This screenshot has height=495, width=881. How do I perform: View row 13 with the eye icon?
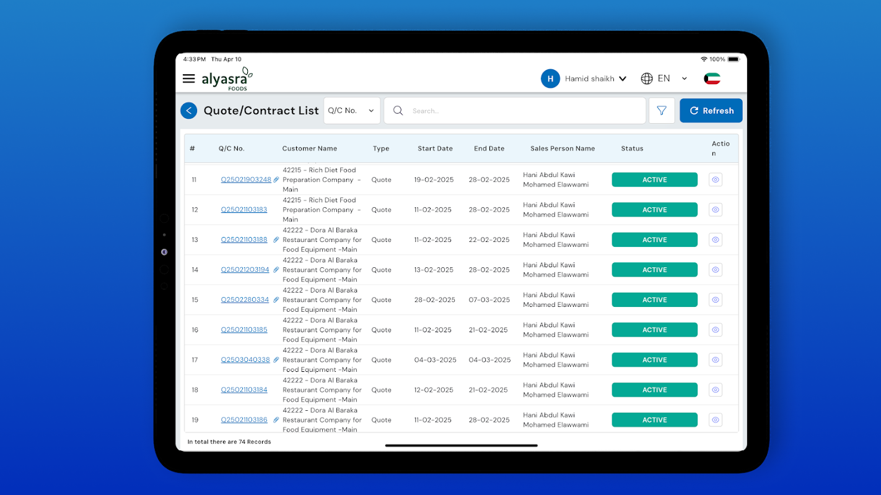point(716,240)
